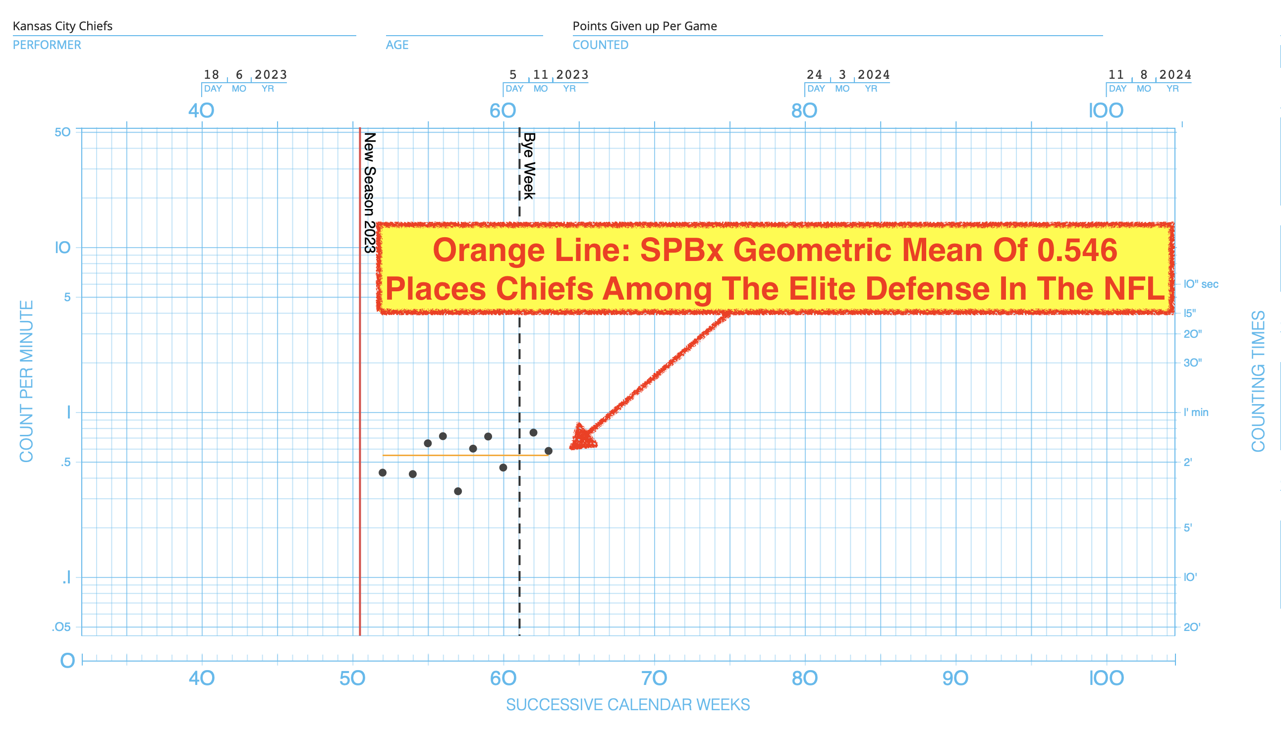Click the 24 3 2024 date header
The image size is (1281, 732).
coord(848,75)
